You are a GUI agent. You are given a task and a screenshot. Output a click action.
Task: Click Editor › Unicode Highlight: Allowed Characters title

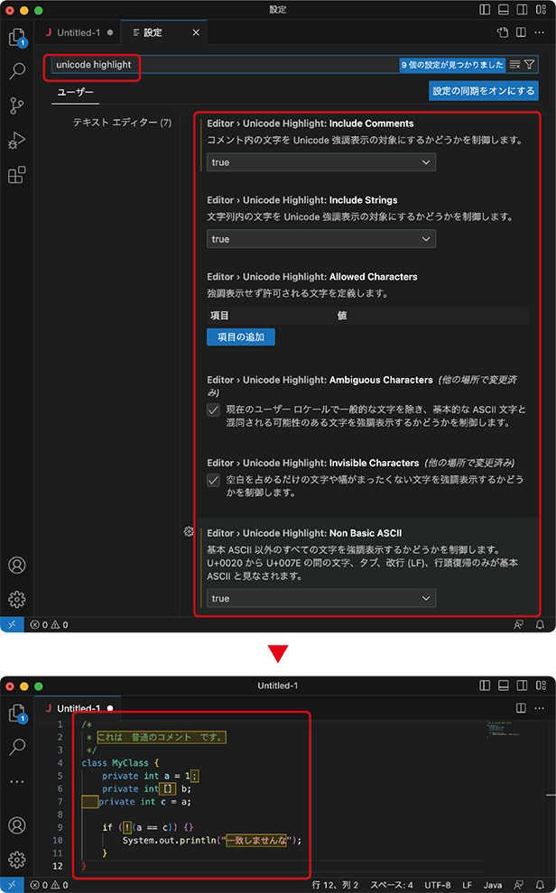pos(312,277)
